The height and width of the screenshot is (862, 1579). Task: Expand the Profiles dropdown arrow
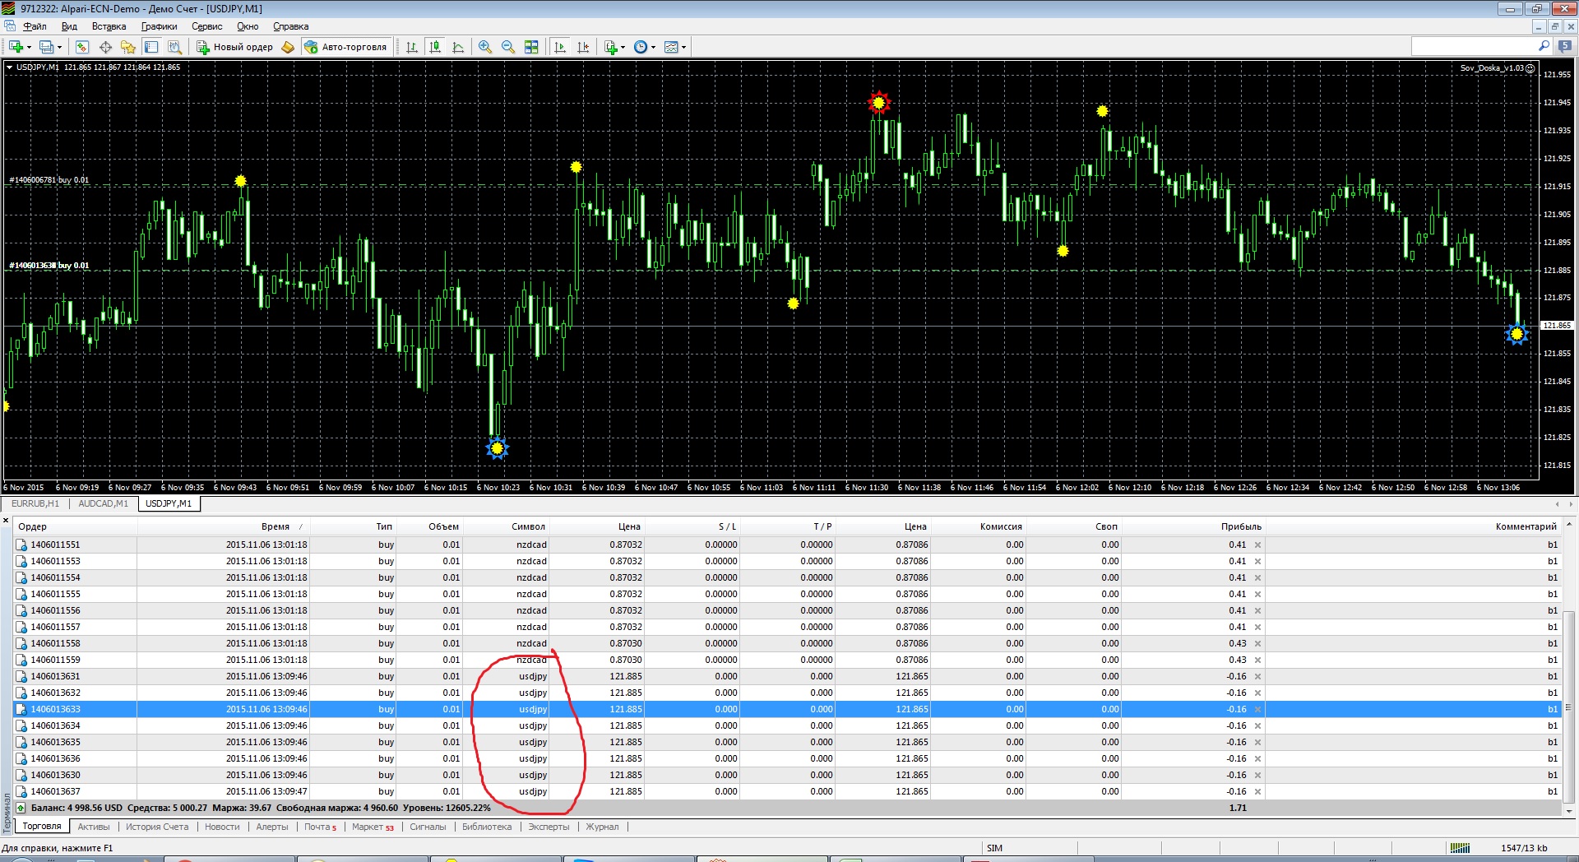click(x=60, y=47)
